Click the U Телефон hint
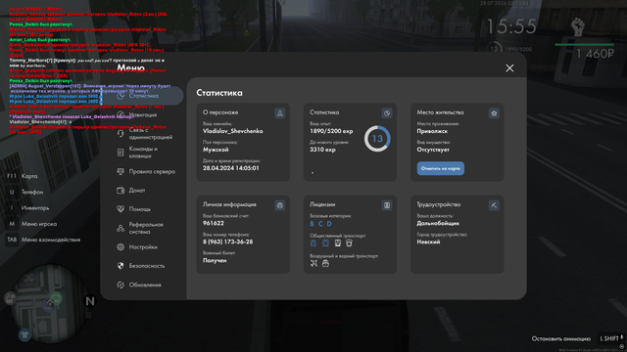The height and width of the screenshot is (352, 627). tap(25, 192)
